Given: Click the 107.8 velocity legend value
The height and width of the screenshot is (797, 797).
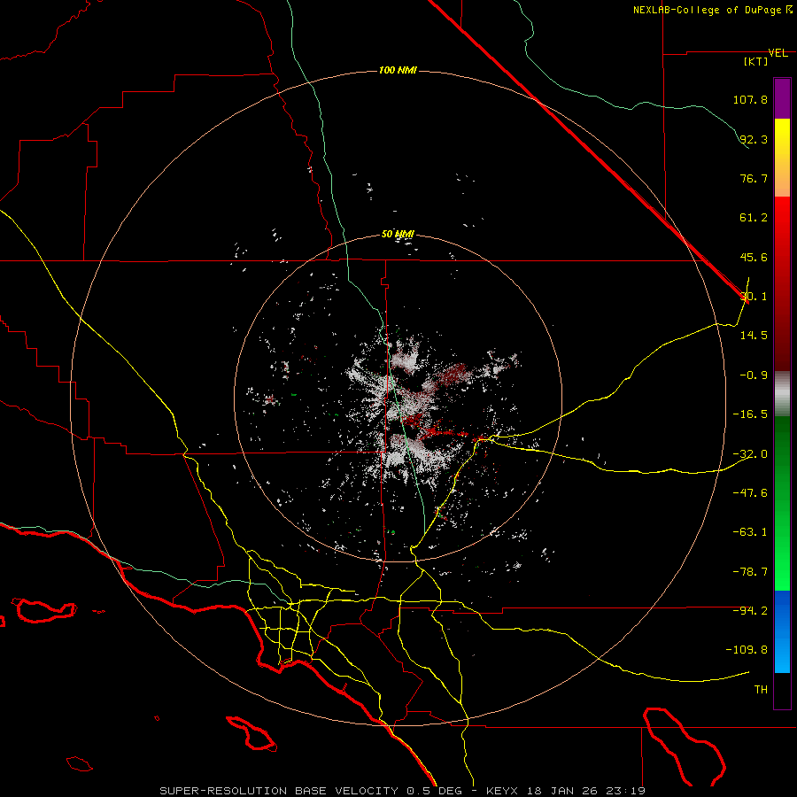Looking at the screenshot, I should click(750, 99).
